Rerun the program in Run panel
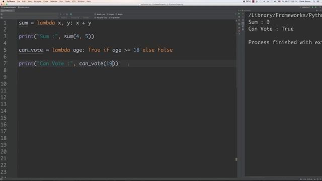322x181 pixels. point(239,14)
